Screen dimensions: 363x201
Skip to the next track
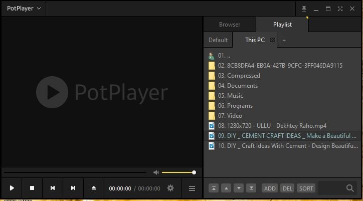point(73,188)
